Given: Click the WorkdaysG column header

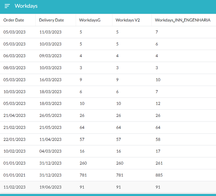Looking at the screenshot, I should point(90,20).
